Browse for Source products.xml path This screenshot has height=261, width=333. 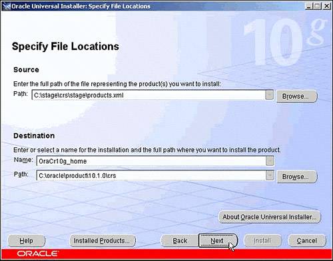click(x=296, y=96)
